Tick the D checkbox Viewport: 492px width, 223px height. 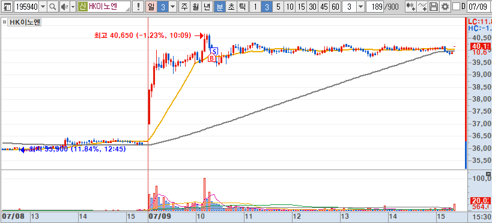coord(456,7)
